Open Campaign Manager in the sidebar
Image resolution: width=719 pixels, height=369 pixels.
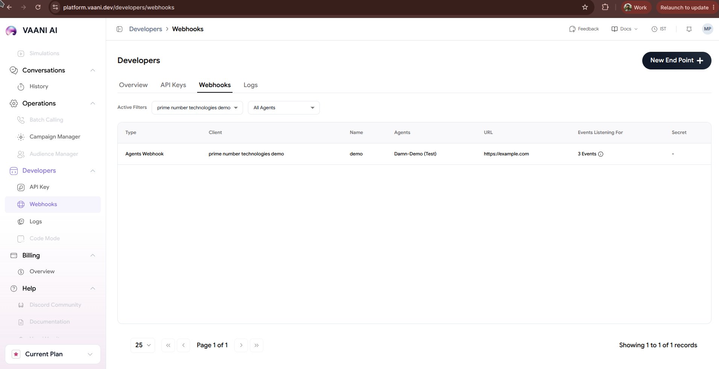click(x=53, y=137)
